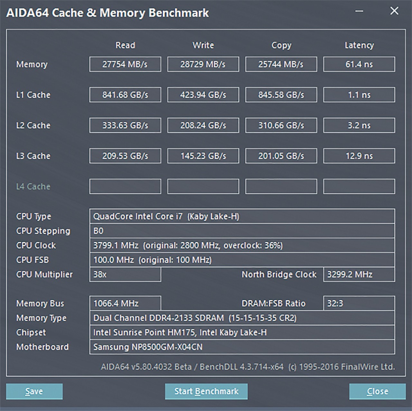Select the L1 Cache Read value
Image resolution: width=412 pixels, height=411 pixels.
click(125, 95)
